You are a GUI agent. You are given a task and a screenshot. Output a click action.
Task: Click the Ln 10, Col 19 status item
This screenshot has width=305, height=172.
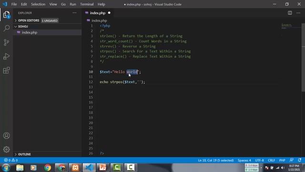pyautogui.click(x=216, y=161)
